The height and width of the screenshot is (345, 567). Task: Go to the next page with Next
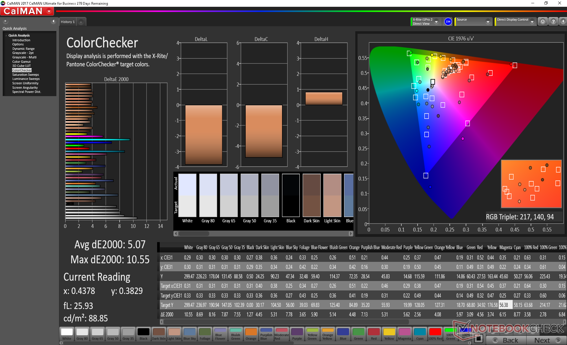pyautogui.click(x=546, y=340)
